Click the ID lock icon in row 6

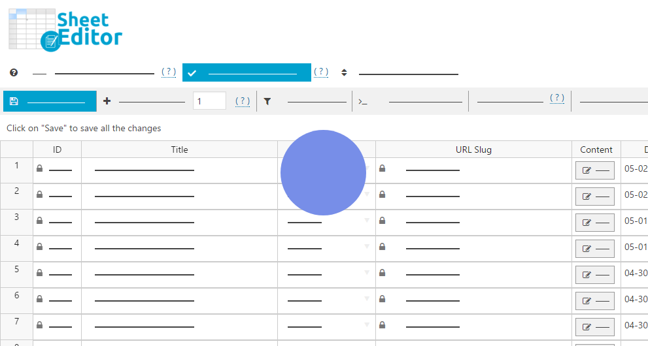click(x=39, y=299)
